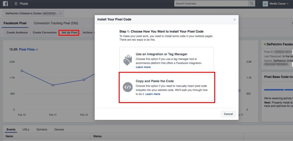Close the Install Your Pixel Code dialog
The height and width of the screenshot is (141, 293).
coord(234,19)
